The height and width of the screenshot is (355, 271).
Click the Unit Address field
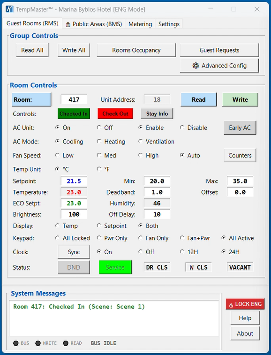(157, 99)
